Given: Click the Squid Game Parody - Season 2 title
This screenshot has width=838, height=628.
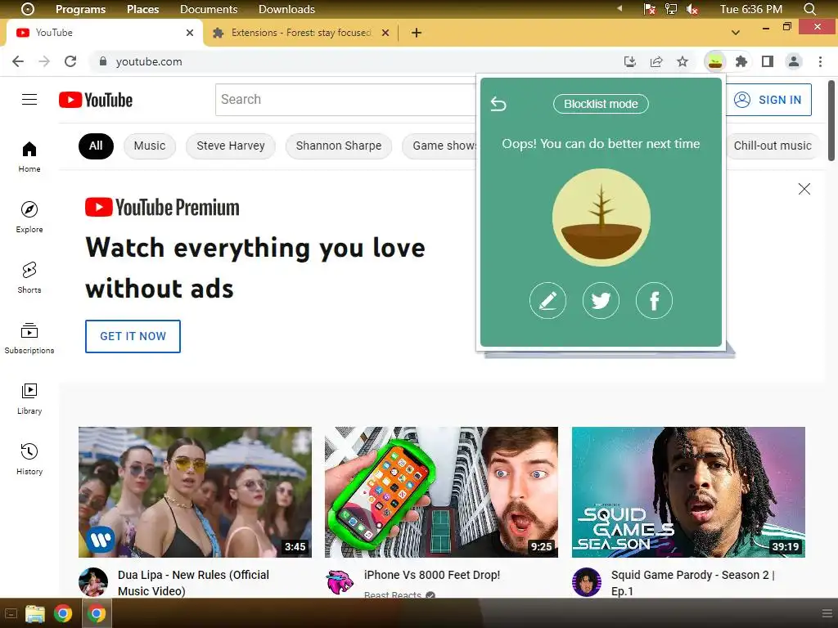Looking at the screenshot, I should pyautogui.click(x=692, y=582).
